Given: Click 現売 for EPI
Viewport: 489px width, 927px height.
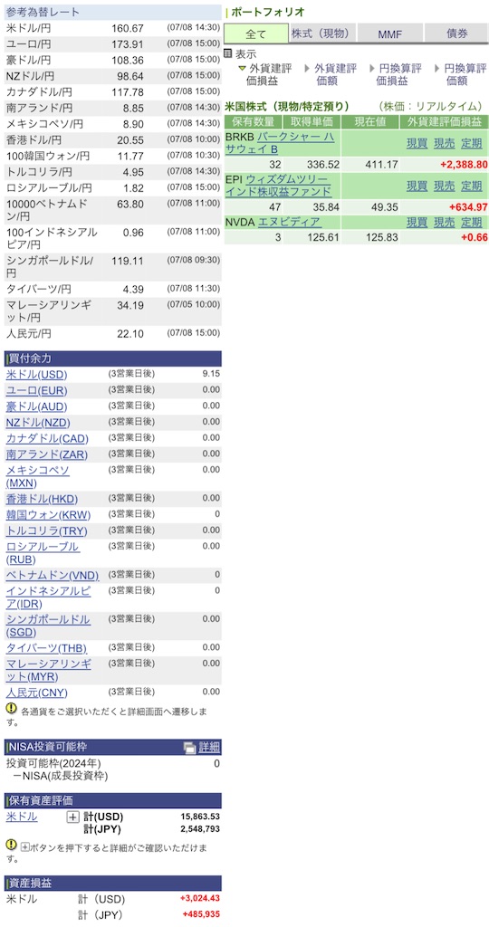Looking at the screenshot, I should click(445, 186).
